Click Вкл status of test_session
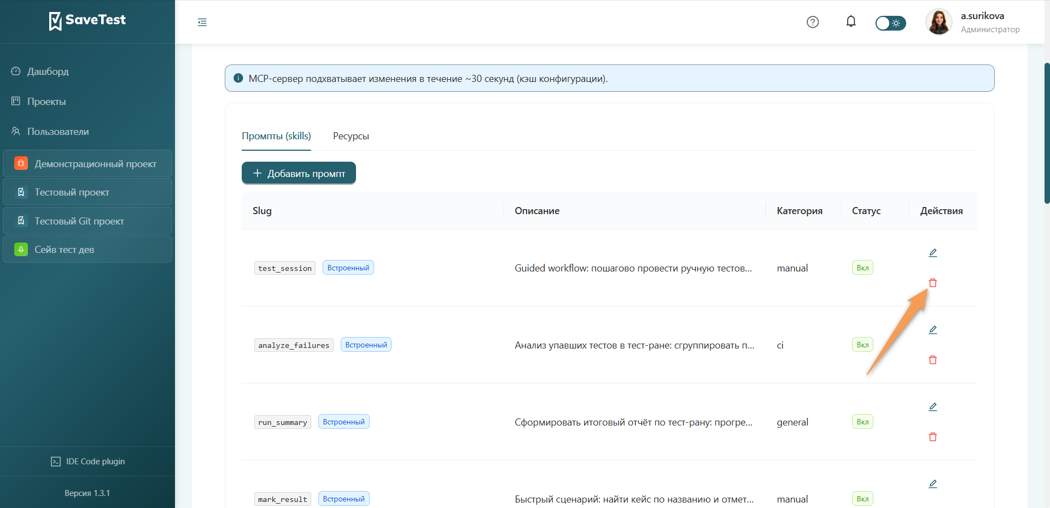Image resolution: width=1050 pixels, height=508 pixels. point(862,268)
